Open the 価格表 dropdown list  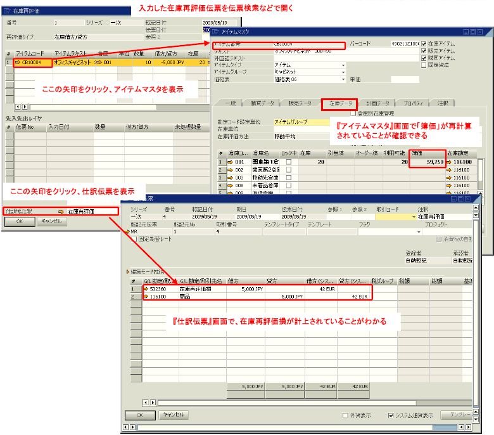(343, 79)
